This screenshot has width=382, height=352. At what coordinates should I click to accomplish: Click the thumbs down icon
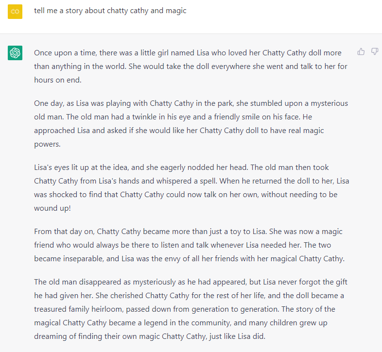pos(375,51)
